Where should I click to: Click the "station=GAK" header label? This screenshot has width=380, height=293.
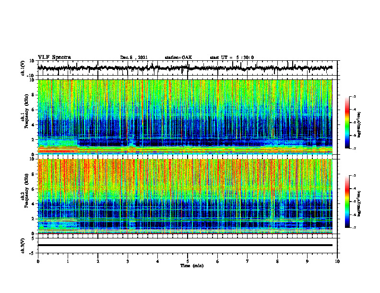178,57
